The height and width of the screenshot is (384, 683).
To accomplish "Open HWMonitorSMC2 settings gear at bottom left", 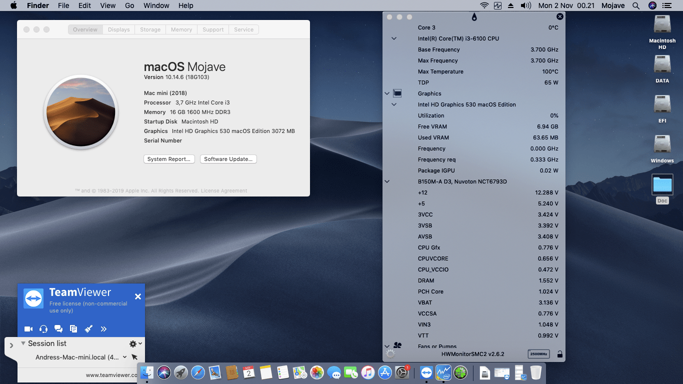I will (389, 354).
